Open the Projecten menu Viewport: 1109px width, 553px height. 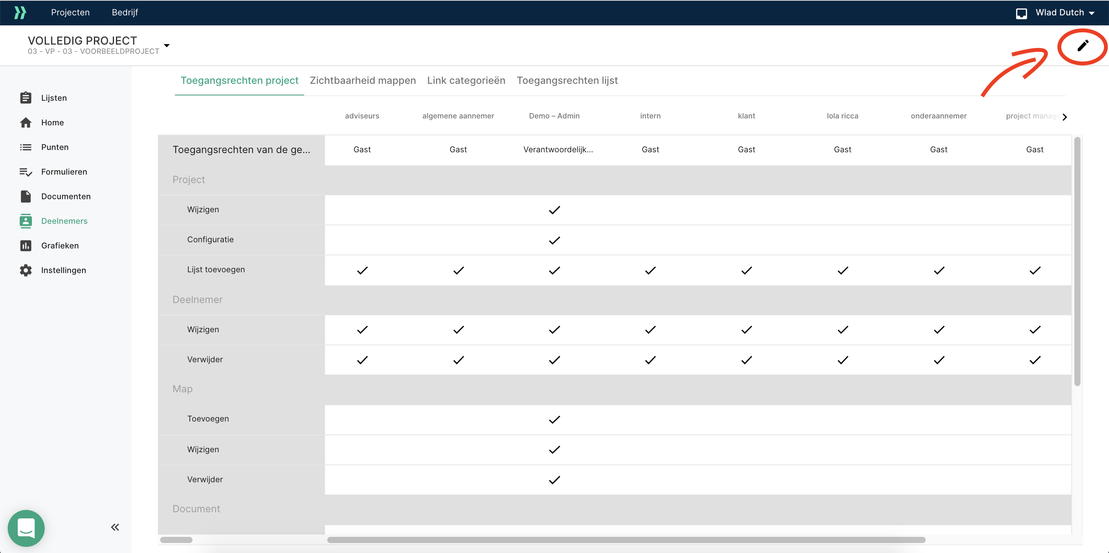tap(70, 12)
